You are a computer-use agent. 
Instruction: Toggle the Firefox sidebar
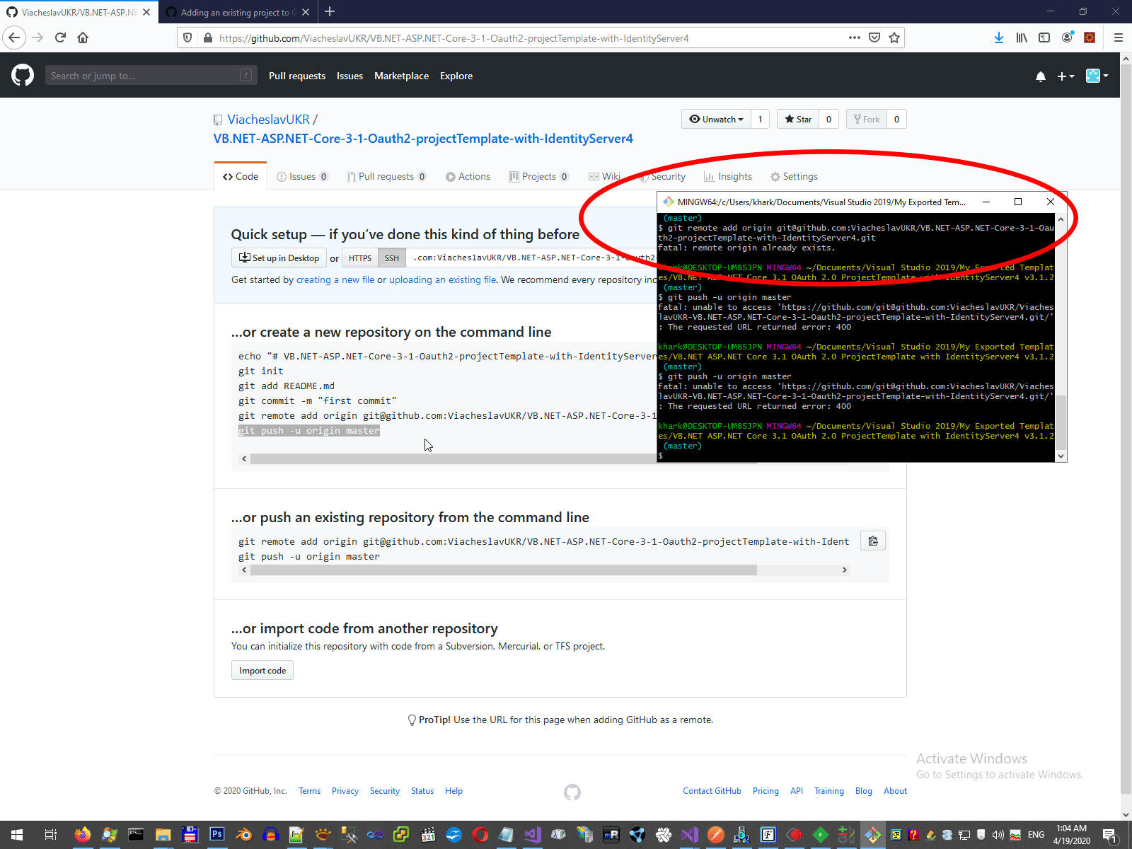coord(1044,37)
